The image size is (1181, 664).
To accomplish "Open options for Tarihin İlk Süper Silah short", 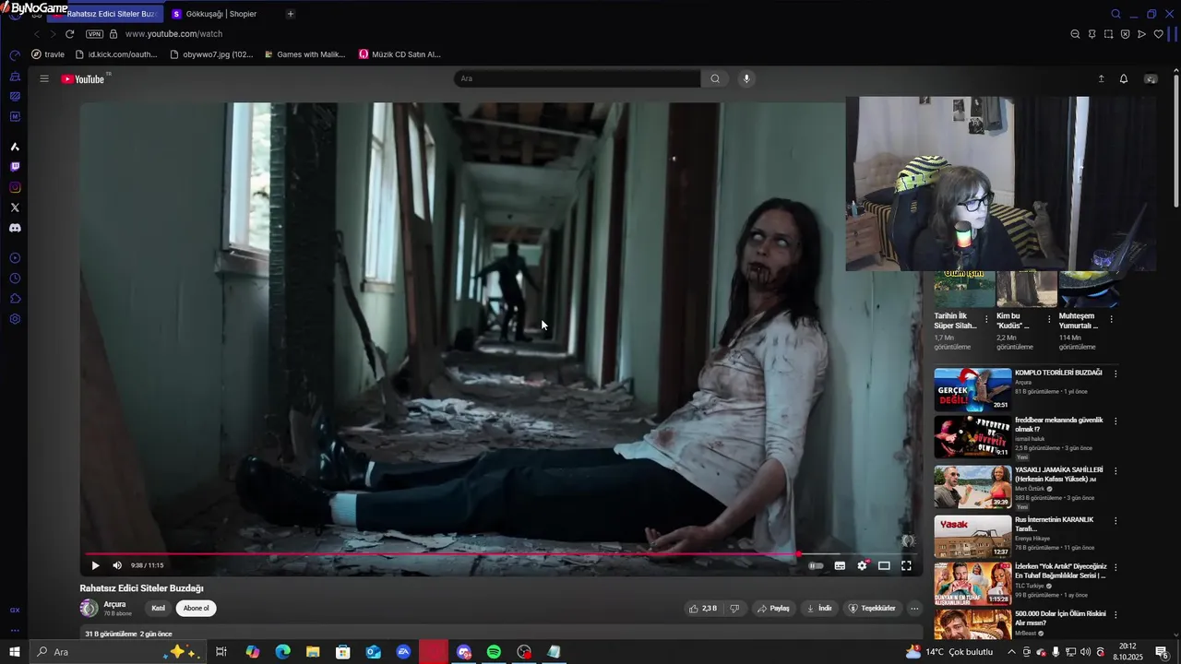I will pyautogui.click(x=986, y=319).
